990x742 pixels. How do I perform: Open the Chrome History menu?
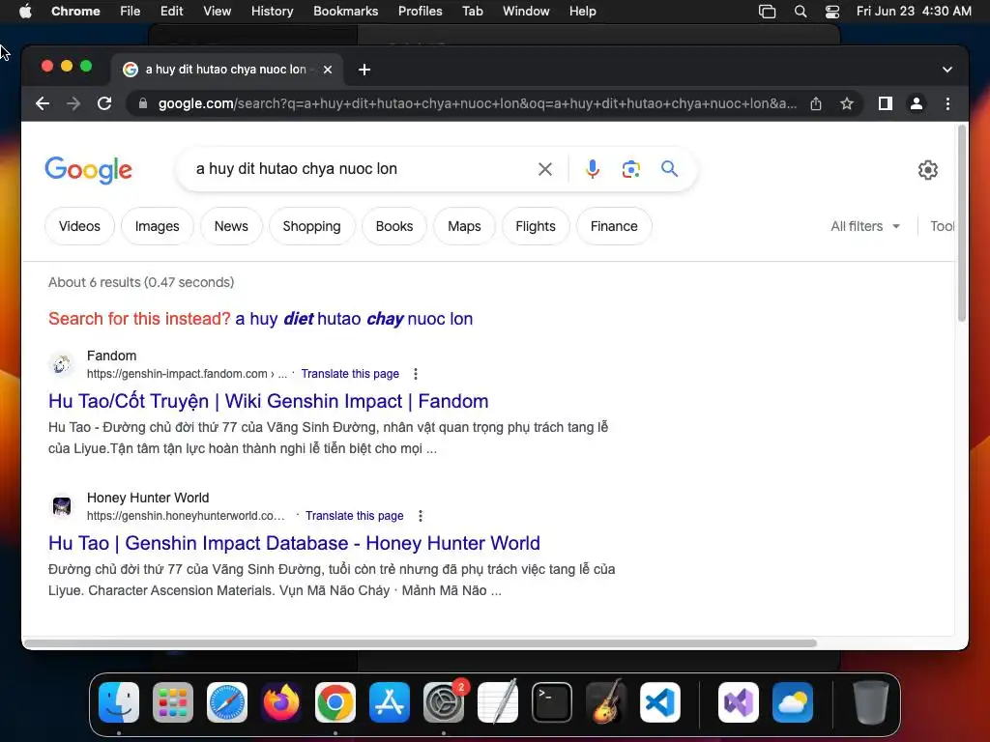tap(272, 12)
